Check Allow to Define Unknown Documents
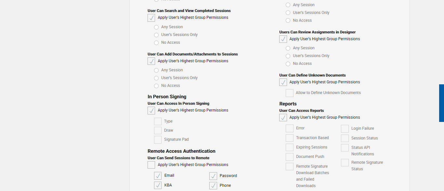444x191 pixels. [x=289, y=93]
